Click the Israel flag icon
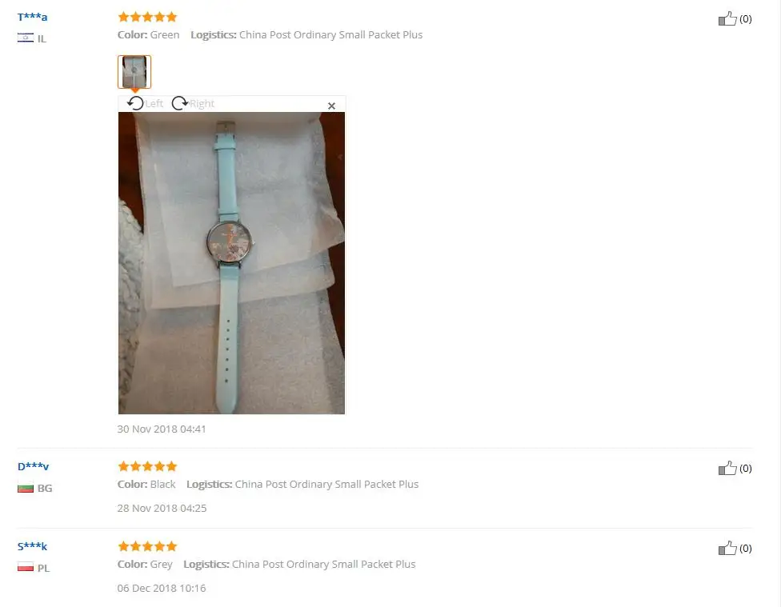 [x=26, y=38]
